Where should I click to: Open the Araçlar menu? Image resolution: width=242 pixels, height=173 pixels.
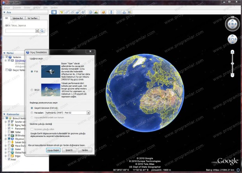point(37,7)
